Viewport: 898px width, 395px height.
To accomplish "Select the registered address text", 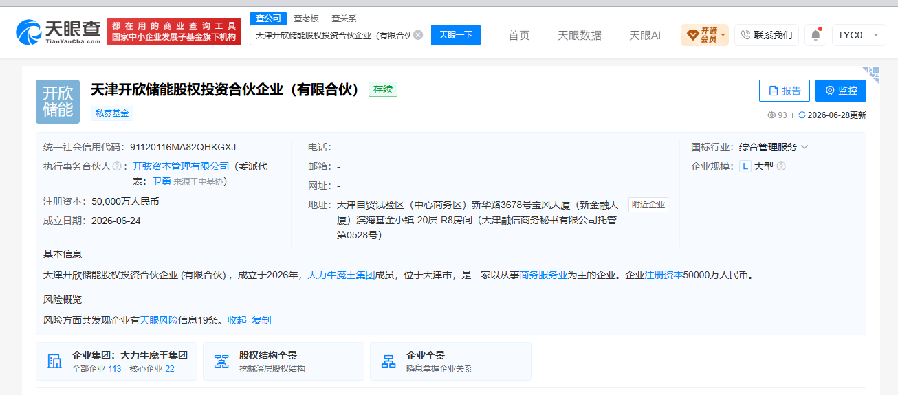I will 477,220.
